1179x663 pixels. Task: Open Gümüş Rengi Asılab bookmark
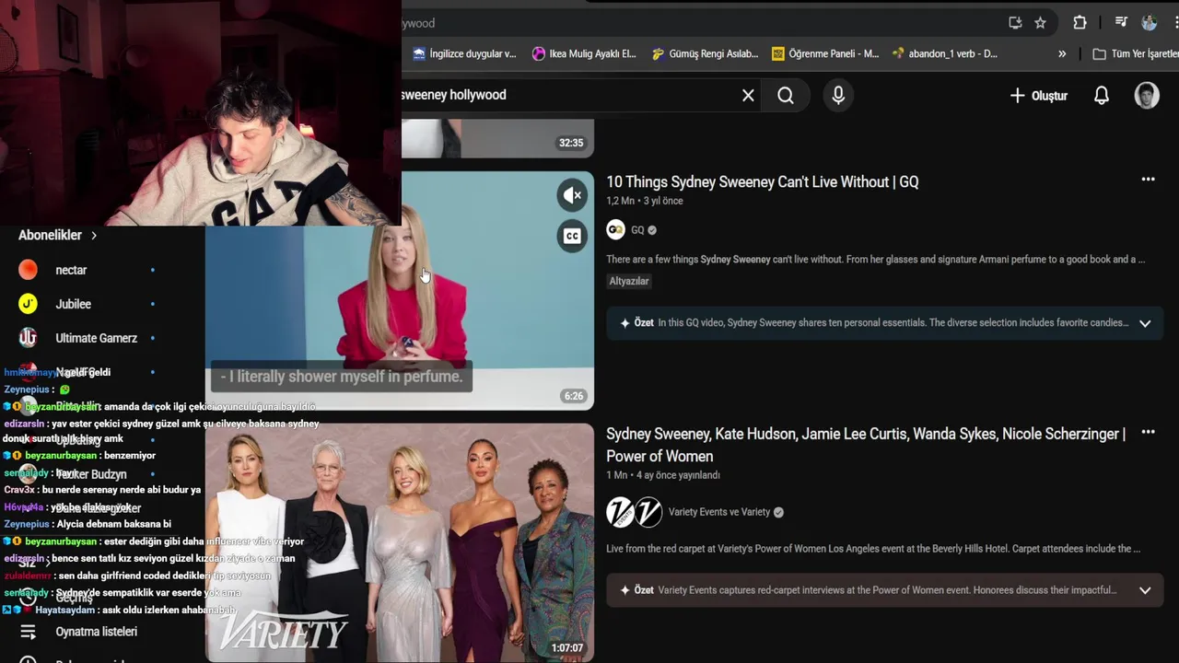point(705,53)
